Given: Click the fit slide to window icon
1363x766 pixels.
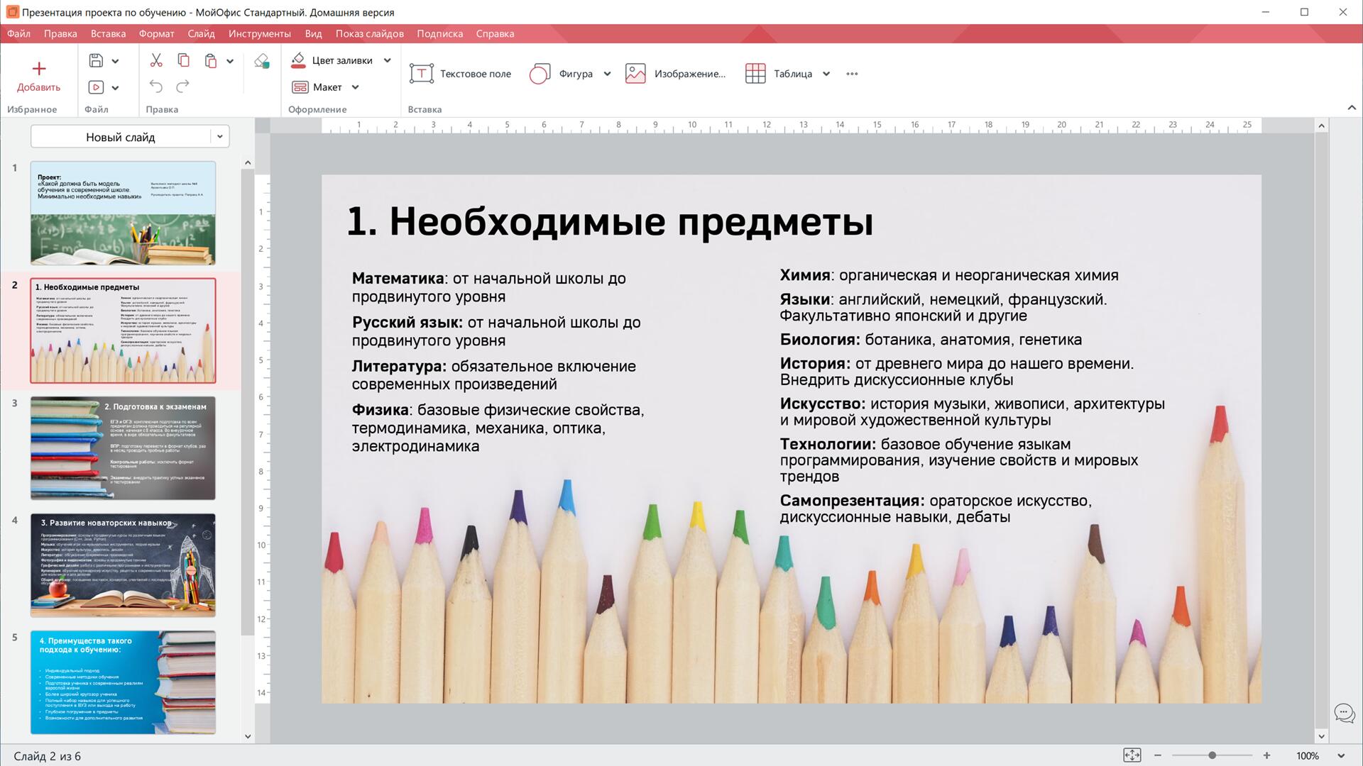Looking at the screenshot, I should coord(1132,755).
